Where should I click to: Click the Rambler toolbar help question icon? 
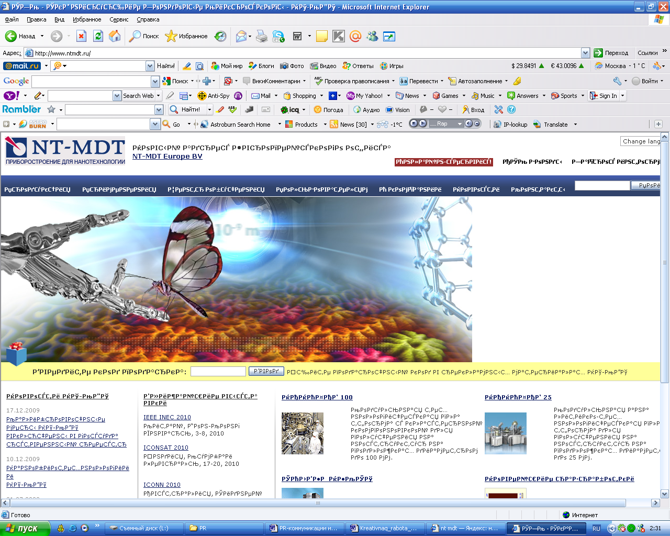point(511,109)
